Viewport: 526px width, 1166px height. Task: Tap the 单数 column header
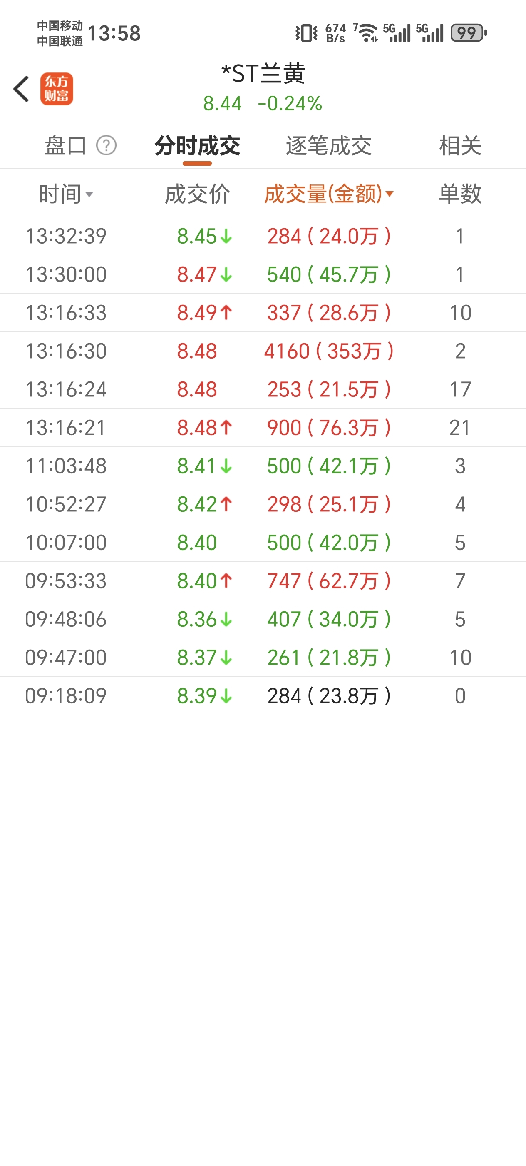460,194
